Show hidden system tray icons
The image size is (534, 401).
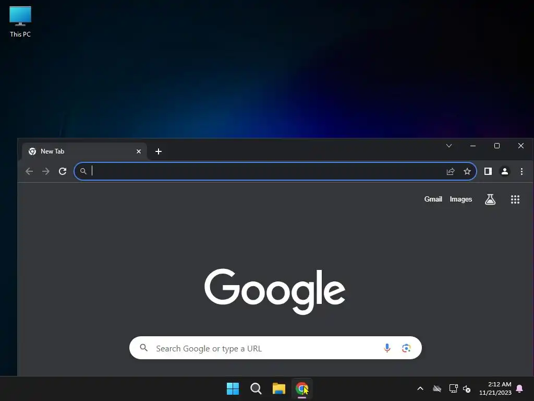(x=420, y=388)
